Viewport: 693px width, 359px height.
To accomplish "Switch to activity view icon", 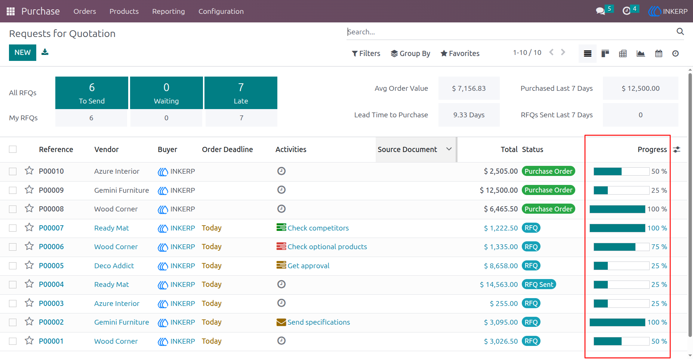I will tap(675, 53).
